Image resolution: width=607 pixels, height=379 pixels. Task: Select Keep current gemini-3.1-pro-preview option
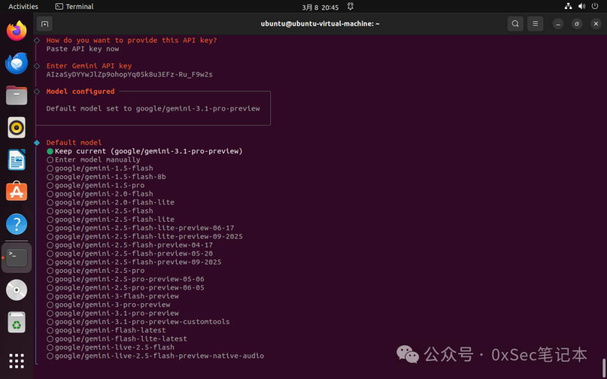coord(144,151)
